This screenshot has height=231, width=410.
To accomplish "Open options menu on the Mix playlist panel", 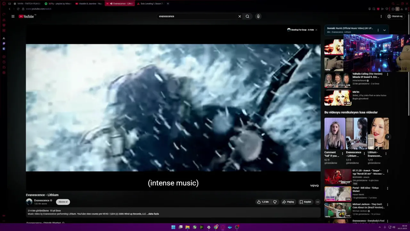I will pos(378,30).
